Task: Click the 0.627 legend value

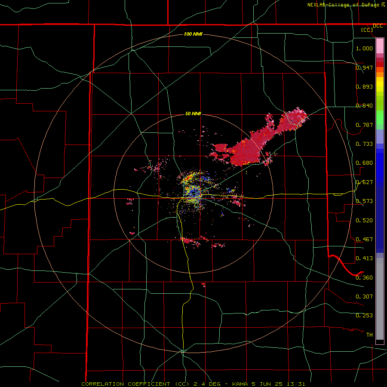Action: (364, 182)
